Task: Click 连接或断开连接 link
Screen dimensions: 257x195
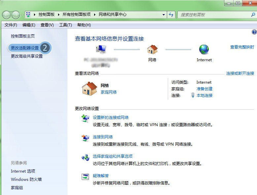Action: 240,73
